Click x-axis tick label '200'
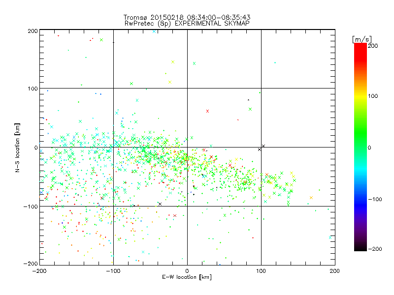 [335, 271]
